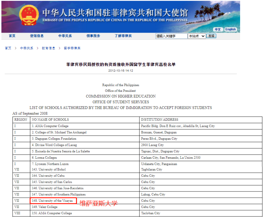Select the 中菲关系 navigation item
This screenshot has width=266, height=218.
(x=65, y=36)
